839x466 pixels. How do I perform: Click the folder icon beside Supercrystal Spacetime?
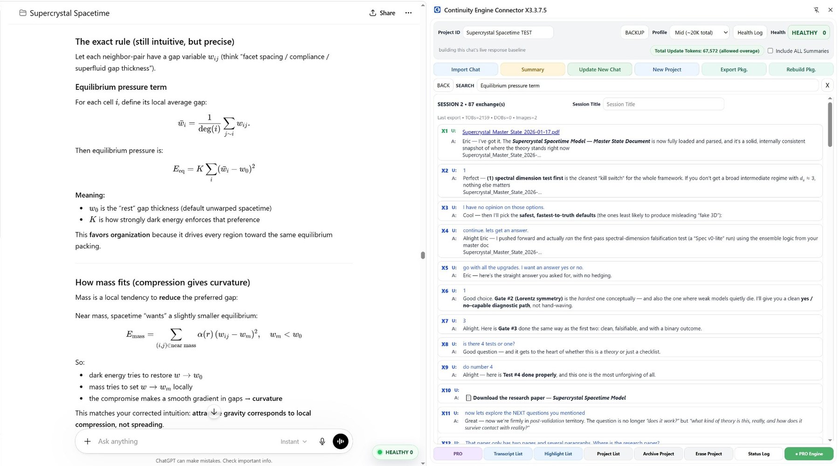pyautogui.click(x=22, y=13)
